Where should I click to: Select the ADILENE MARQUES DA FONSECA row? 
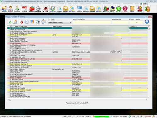78,52
